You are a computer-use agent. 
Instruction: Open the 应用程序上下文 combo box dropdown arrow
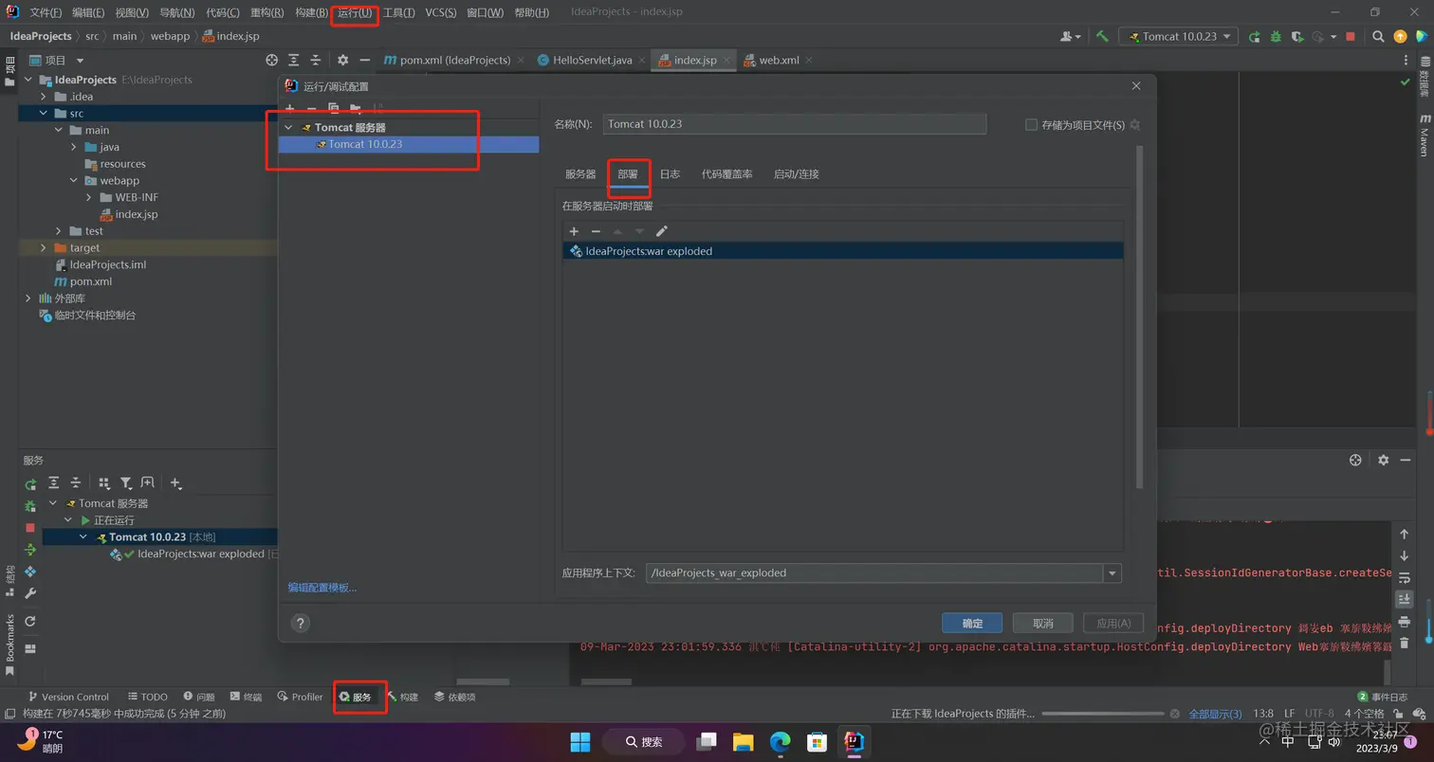pyautogui.click(x=1112, y=573)
